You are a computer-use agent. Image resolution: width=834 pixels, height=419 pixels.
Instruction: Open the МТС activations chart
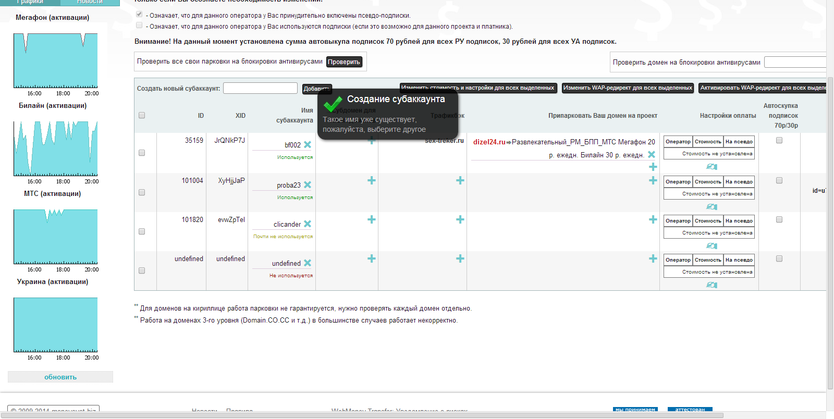(55, 237)
